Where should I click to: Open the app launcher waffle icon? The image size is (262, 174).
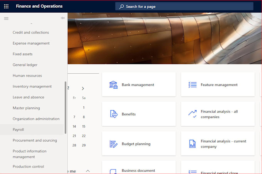(6, 6)
